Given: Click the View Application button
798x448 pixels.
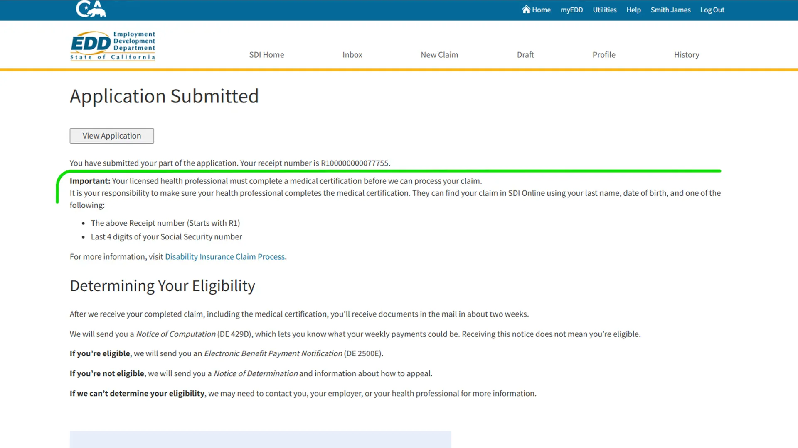Looking at the screenshot, I should (x=112, y=136).
